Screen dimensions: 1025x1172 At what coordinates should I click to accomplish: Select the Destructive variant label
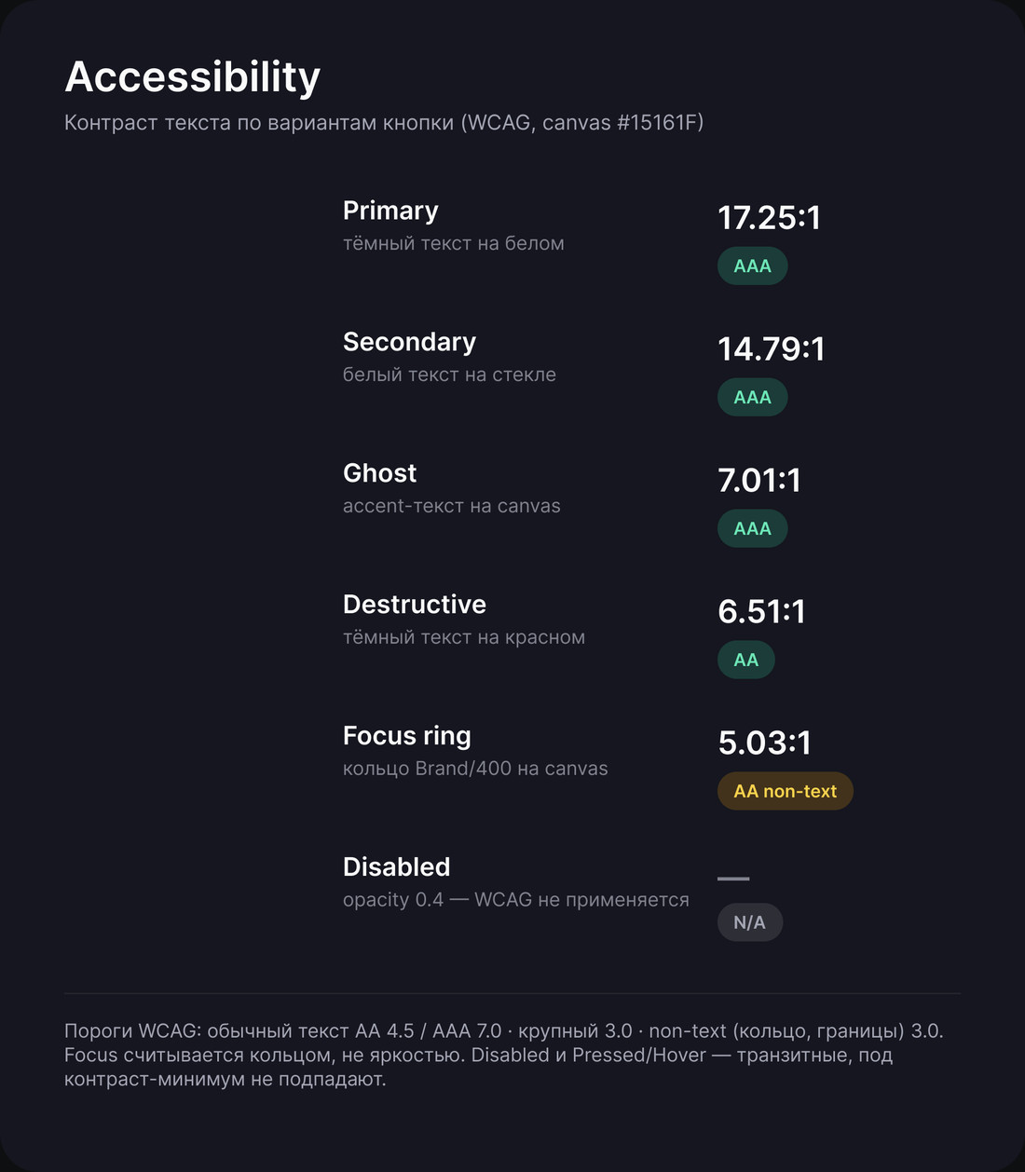[x=415, y=605]
